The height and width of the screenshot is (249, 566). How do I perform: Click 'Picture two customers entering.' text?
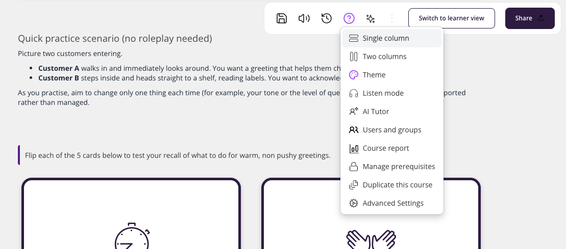(70, 54)
